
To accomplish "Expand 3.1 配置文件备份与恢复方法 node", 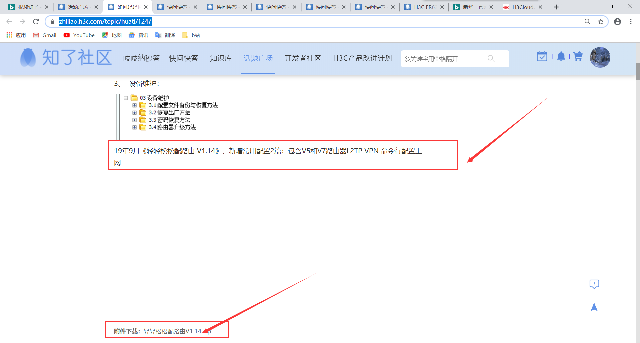I will (x=134, y=105).
